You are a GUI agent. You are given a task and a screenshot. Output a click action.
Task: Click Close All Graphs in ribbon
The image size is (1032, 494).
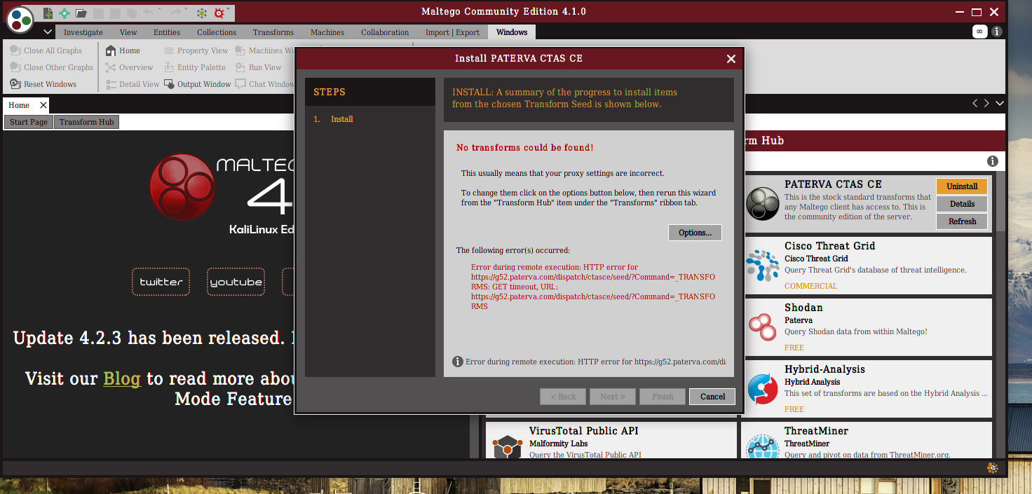[x=46, y=50]
